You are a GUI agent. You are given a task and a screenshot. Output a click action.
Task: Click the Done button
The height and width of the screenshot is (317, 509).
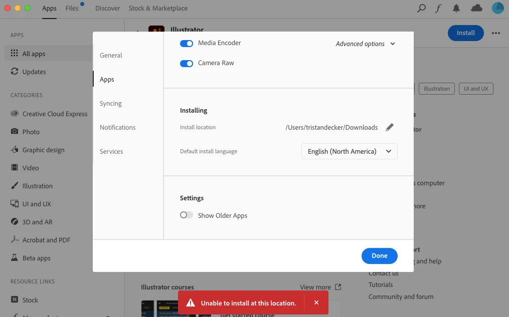(380, 256)
